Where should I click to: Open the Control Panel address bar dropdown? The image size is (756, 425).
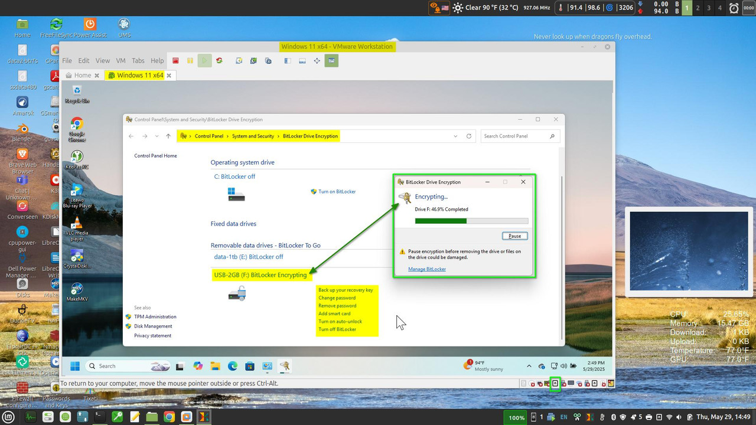(455, 136)
